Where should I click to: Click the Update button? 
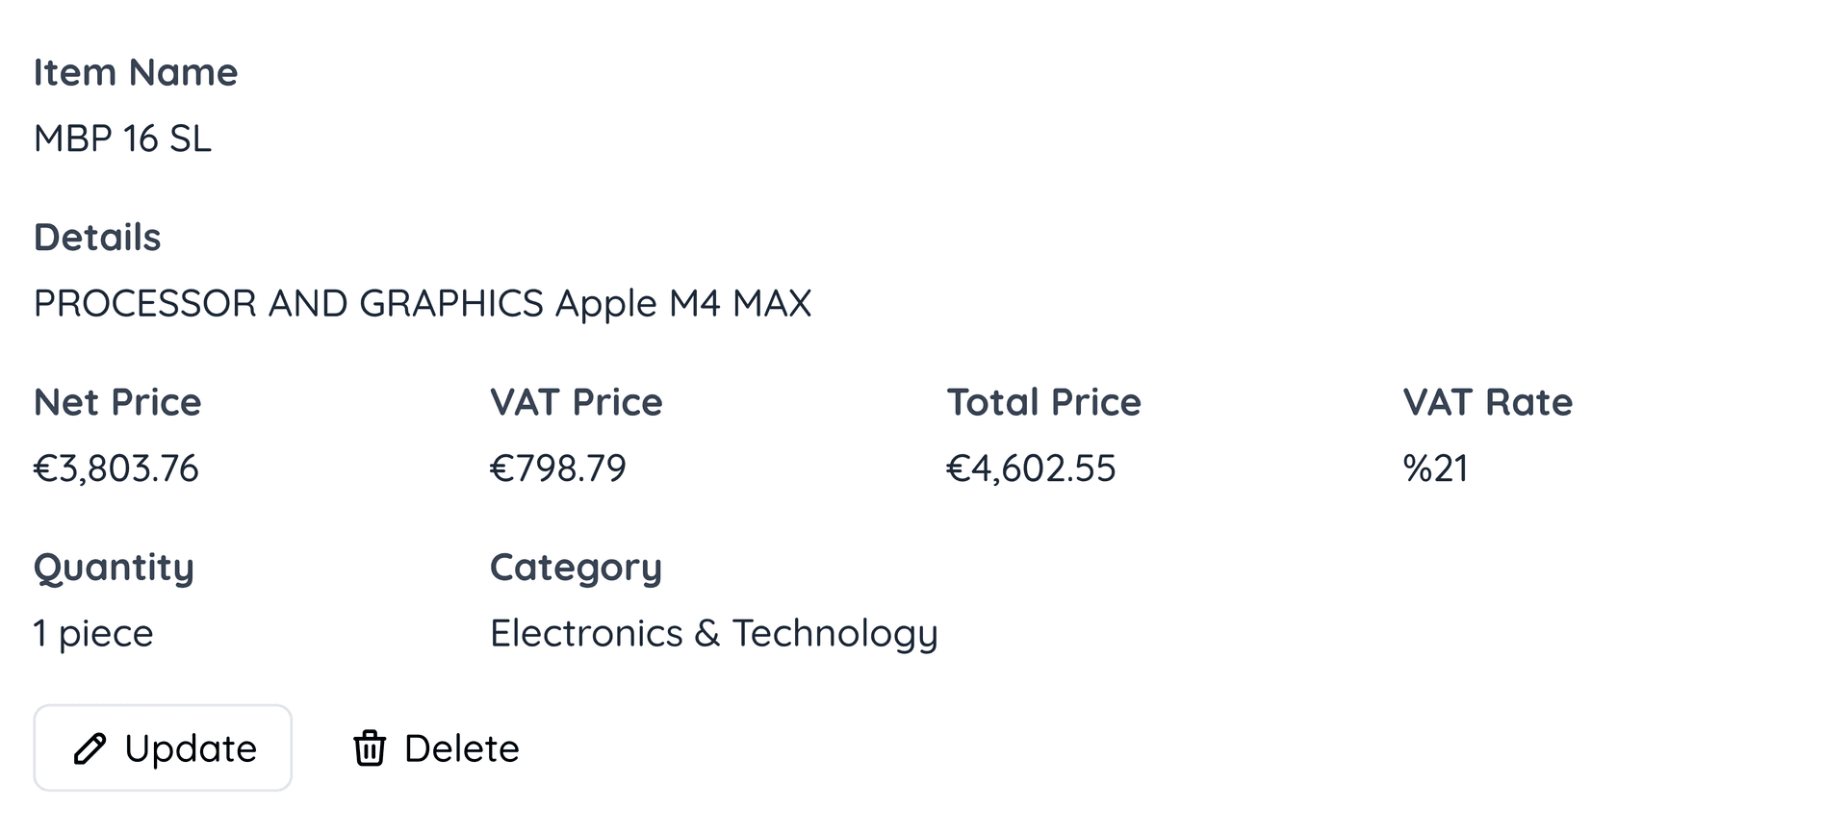coord(163,747)
